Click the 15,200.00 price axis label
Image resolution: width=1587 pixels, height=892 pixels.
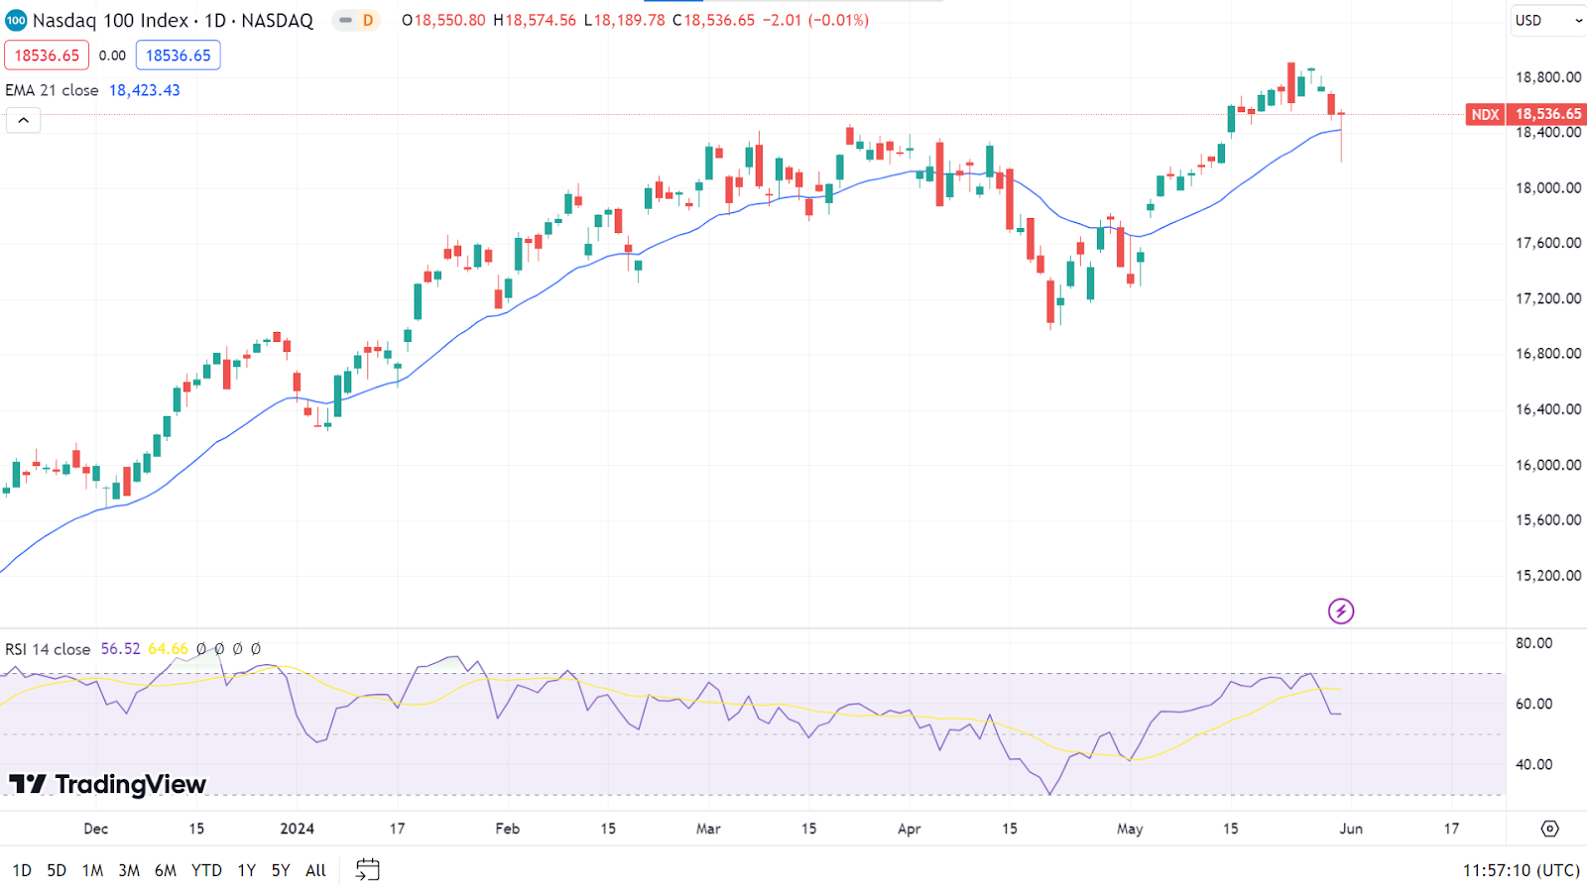[x=1548, y=575]
